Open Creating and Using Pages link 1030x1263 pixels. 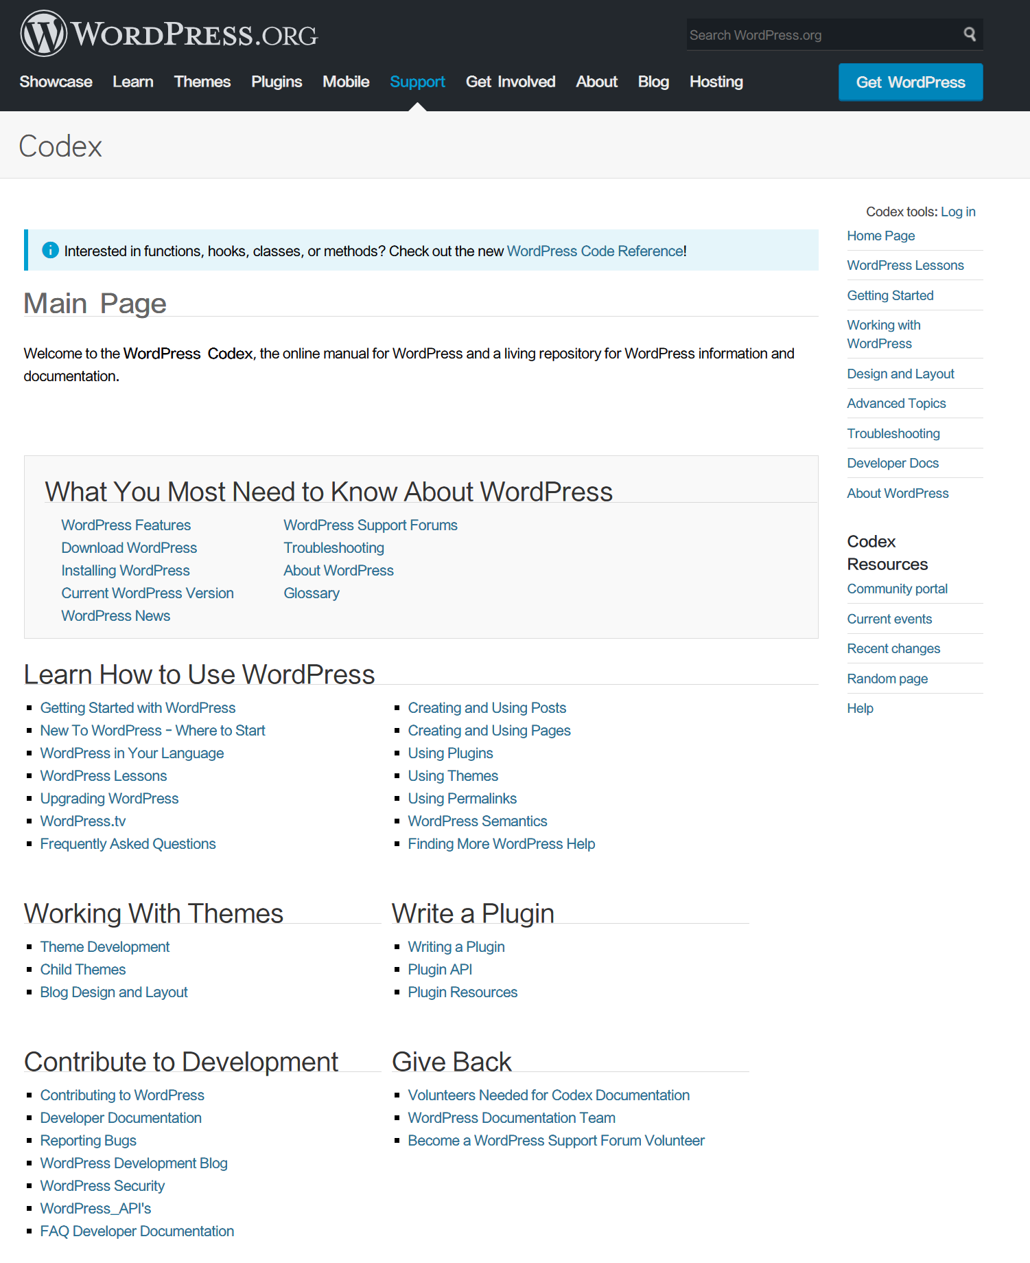click(489, 731)
